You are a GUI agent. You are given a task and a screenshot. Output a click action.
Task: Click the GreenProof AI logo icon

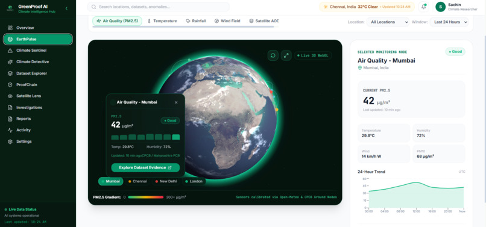(10, 8)
